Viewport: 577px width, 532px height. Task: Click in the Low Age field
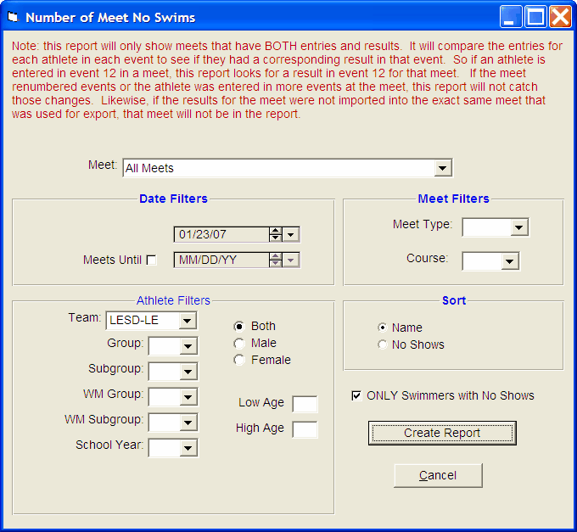[305, 405]
